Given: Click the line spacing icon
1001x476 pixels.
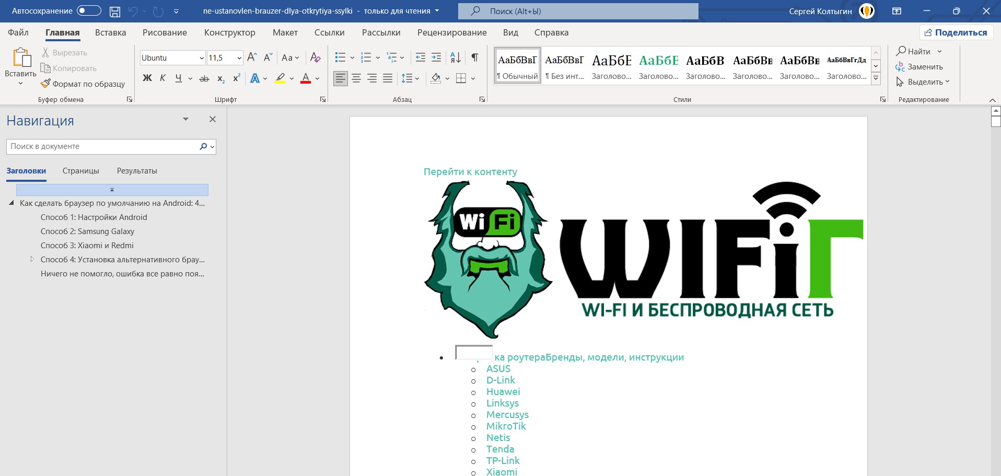Looking at the screenshot, I should click(407, 78).
